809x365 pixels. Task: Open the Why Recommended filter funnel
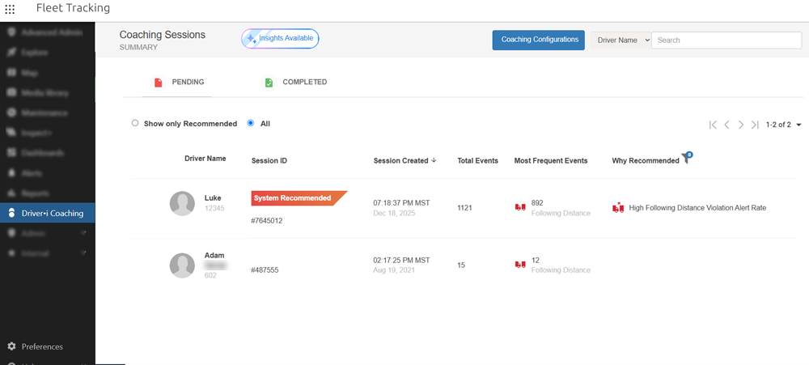click(687, 158)
